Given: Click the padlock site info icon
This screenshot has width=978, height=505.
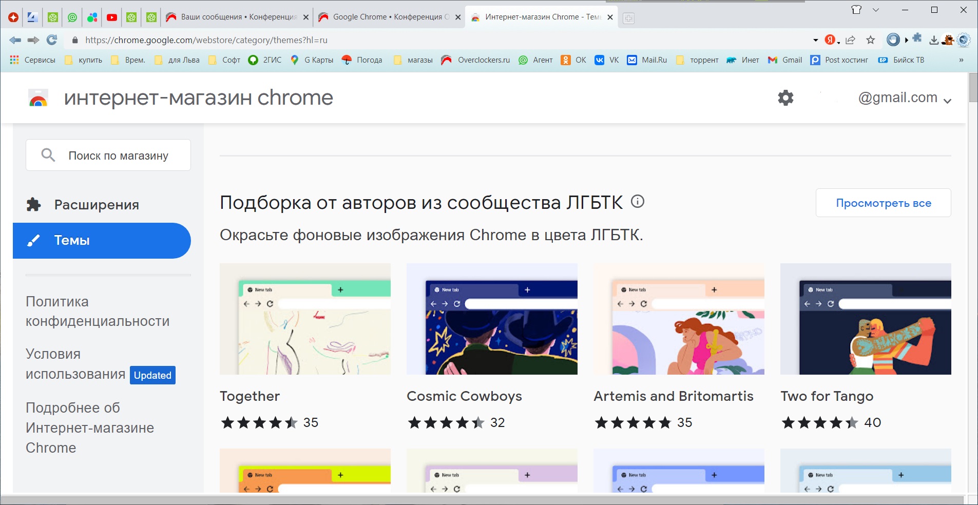Looking at the screenshot, I should coord(75,40).
